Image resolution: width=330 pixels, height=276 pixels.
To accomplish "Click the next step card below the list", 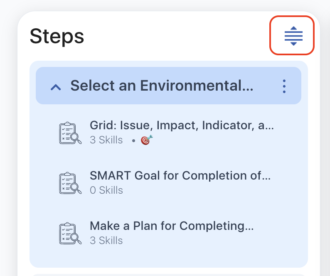I will 168,274.
